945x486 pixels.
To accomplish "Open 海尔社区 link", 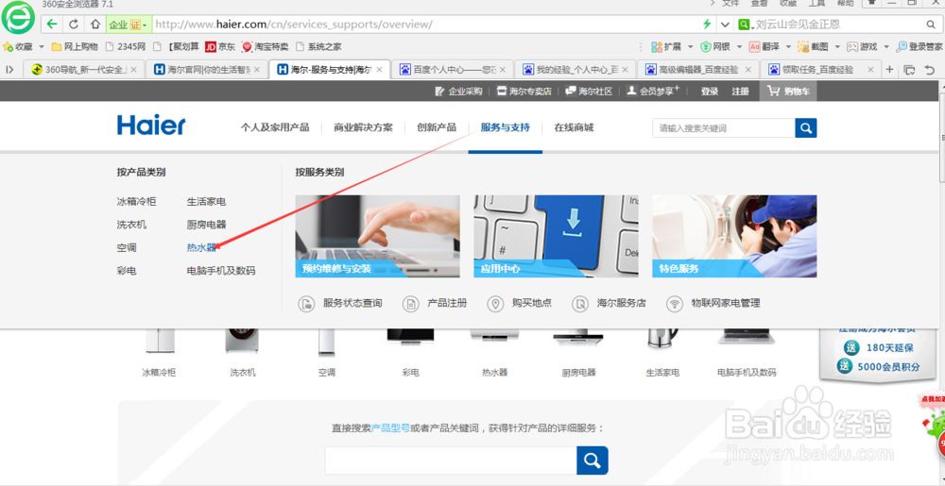I will point(589,92).
